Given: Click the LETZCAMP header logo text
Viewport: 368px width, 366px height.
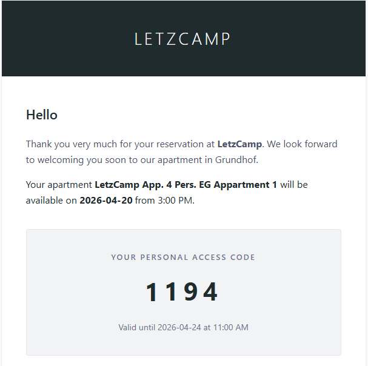Looking at the screenshot, I should point(182,39).
